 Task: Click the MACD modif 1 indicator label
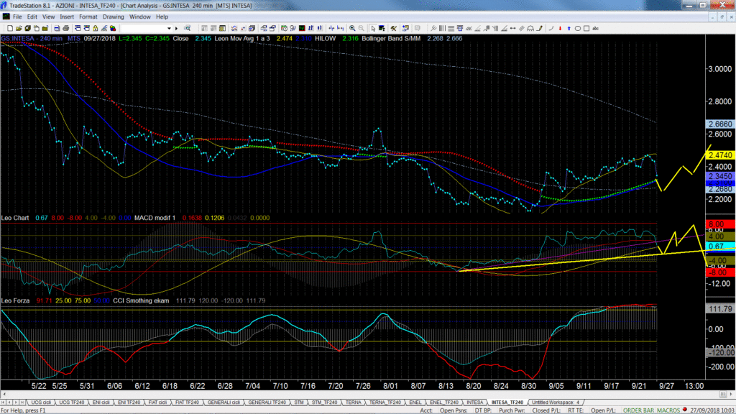(155, 218)
